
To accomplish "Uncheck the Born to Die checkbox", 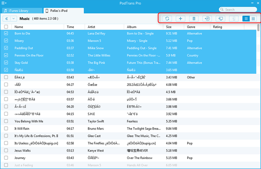I will 6,34.
